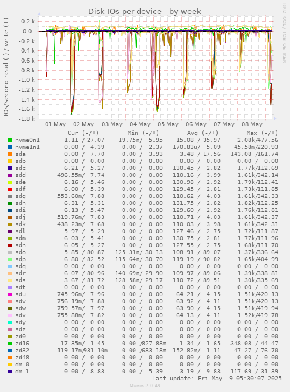
Task: Click the chart title Disk IOs per device
Action: pyautogui.click(x=144, y=12)
